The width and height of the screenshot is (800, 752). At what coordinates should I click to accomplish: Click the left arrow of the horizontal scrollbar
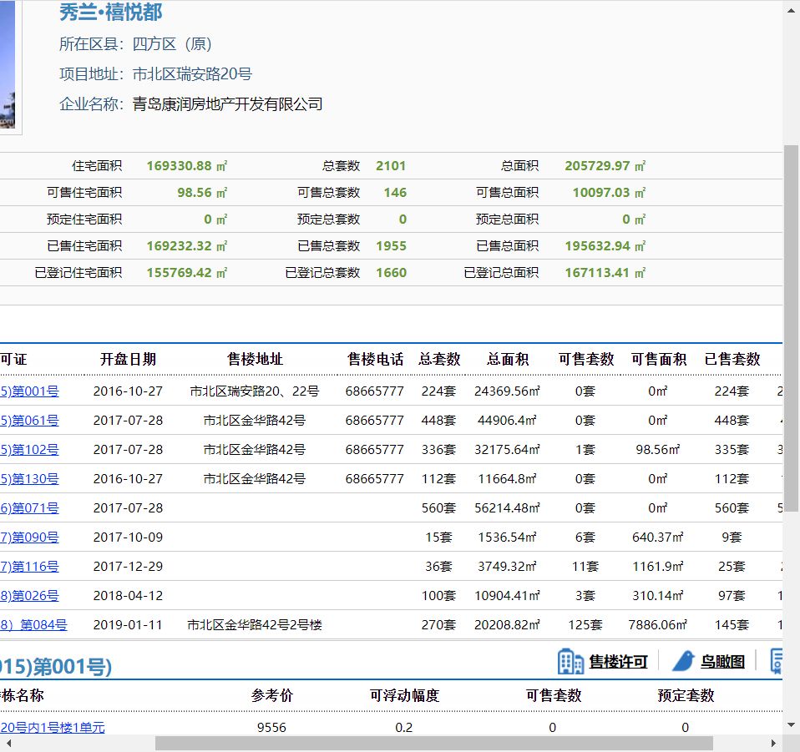[7, 741]
